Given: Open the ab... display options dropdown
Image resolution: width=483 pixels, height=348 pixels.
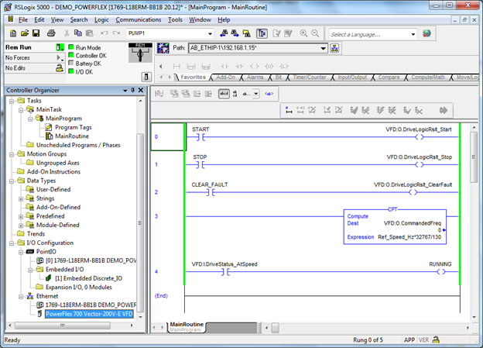Looking at the screenshot, I should pyautogui.click(x=256, y=94).
